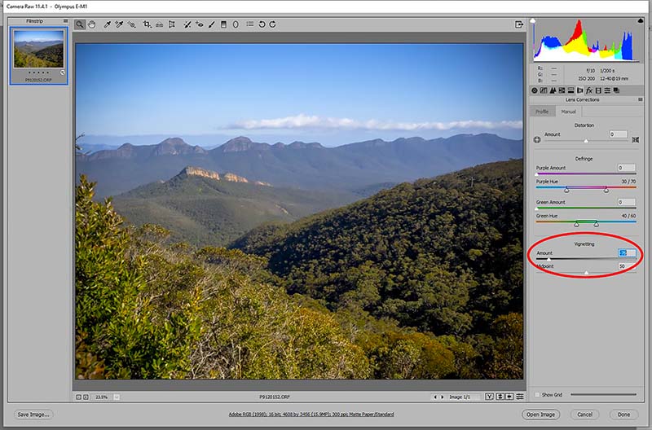Screen dimensions: 652x430
Task: Click the Purple Amount slider handle
Action: pos(537,174)
